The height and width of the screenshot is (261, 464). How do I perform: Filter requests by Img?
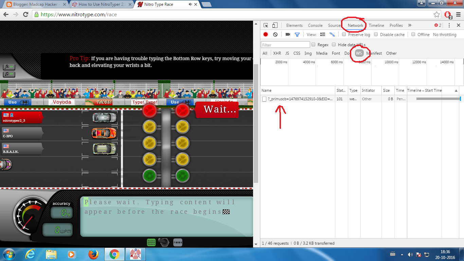tap(308, 53)
